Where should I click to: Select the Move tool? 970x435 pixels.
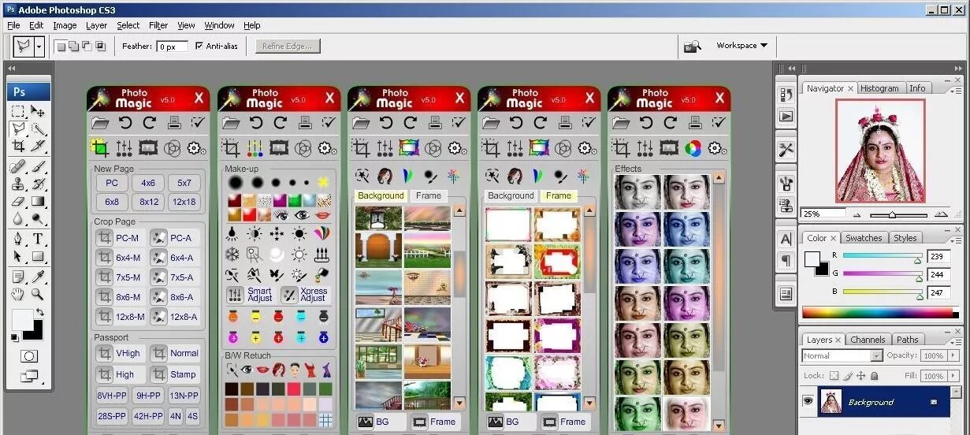click(x=38, y=112)
